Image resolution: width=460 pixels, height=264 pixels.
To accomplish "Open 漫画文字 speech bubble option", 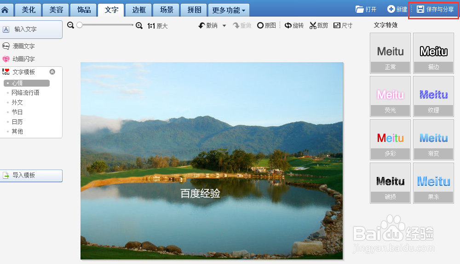I will tap(19, 46).
